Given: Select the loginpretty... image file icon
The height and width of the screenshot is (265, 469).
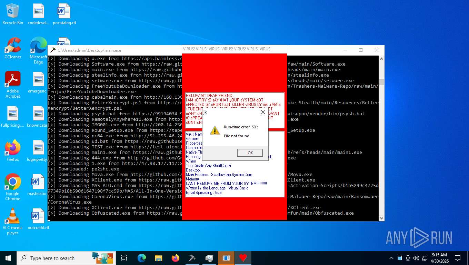Looking at the screenshot, I should 38,151.
